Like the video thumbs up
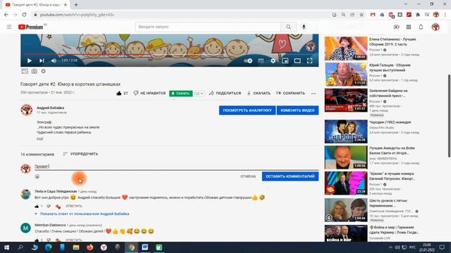The width and height of the screenshot is (451, 253). [119, 93]
